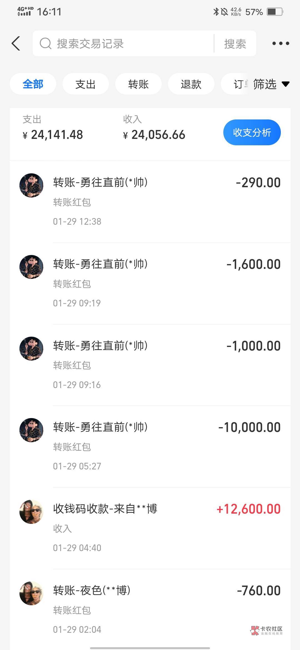The height and width of the screenshot is (650, 300).
Task: Tap avatar of the -760.00 transfer
Action: click(x=31, y=593)
